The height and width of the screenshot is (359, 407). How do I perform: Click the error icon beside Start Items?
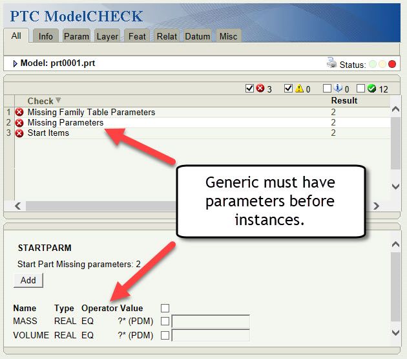(19, 133)
